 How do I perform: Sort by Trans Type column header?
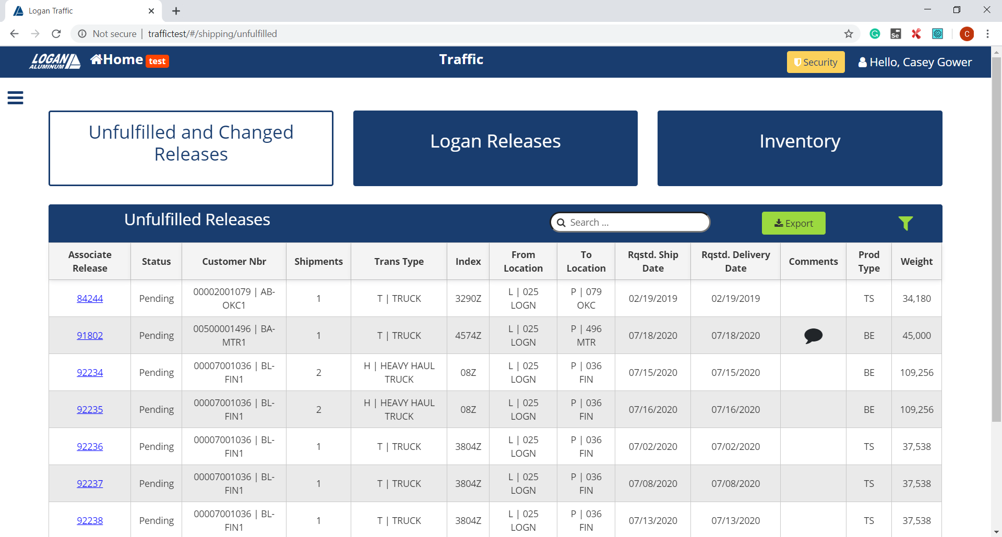coord(399,261)
